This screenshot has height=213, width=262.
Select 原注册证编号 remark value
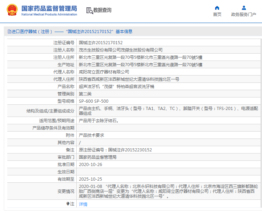[x=115, y=150]
